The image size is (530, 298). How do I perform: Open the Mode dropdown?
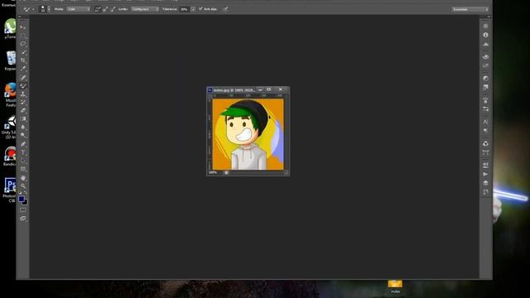pos(79,9)
